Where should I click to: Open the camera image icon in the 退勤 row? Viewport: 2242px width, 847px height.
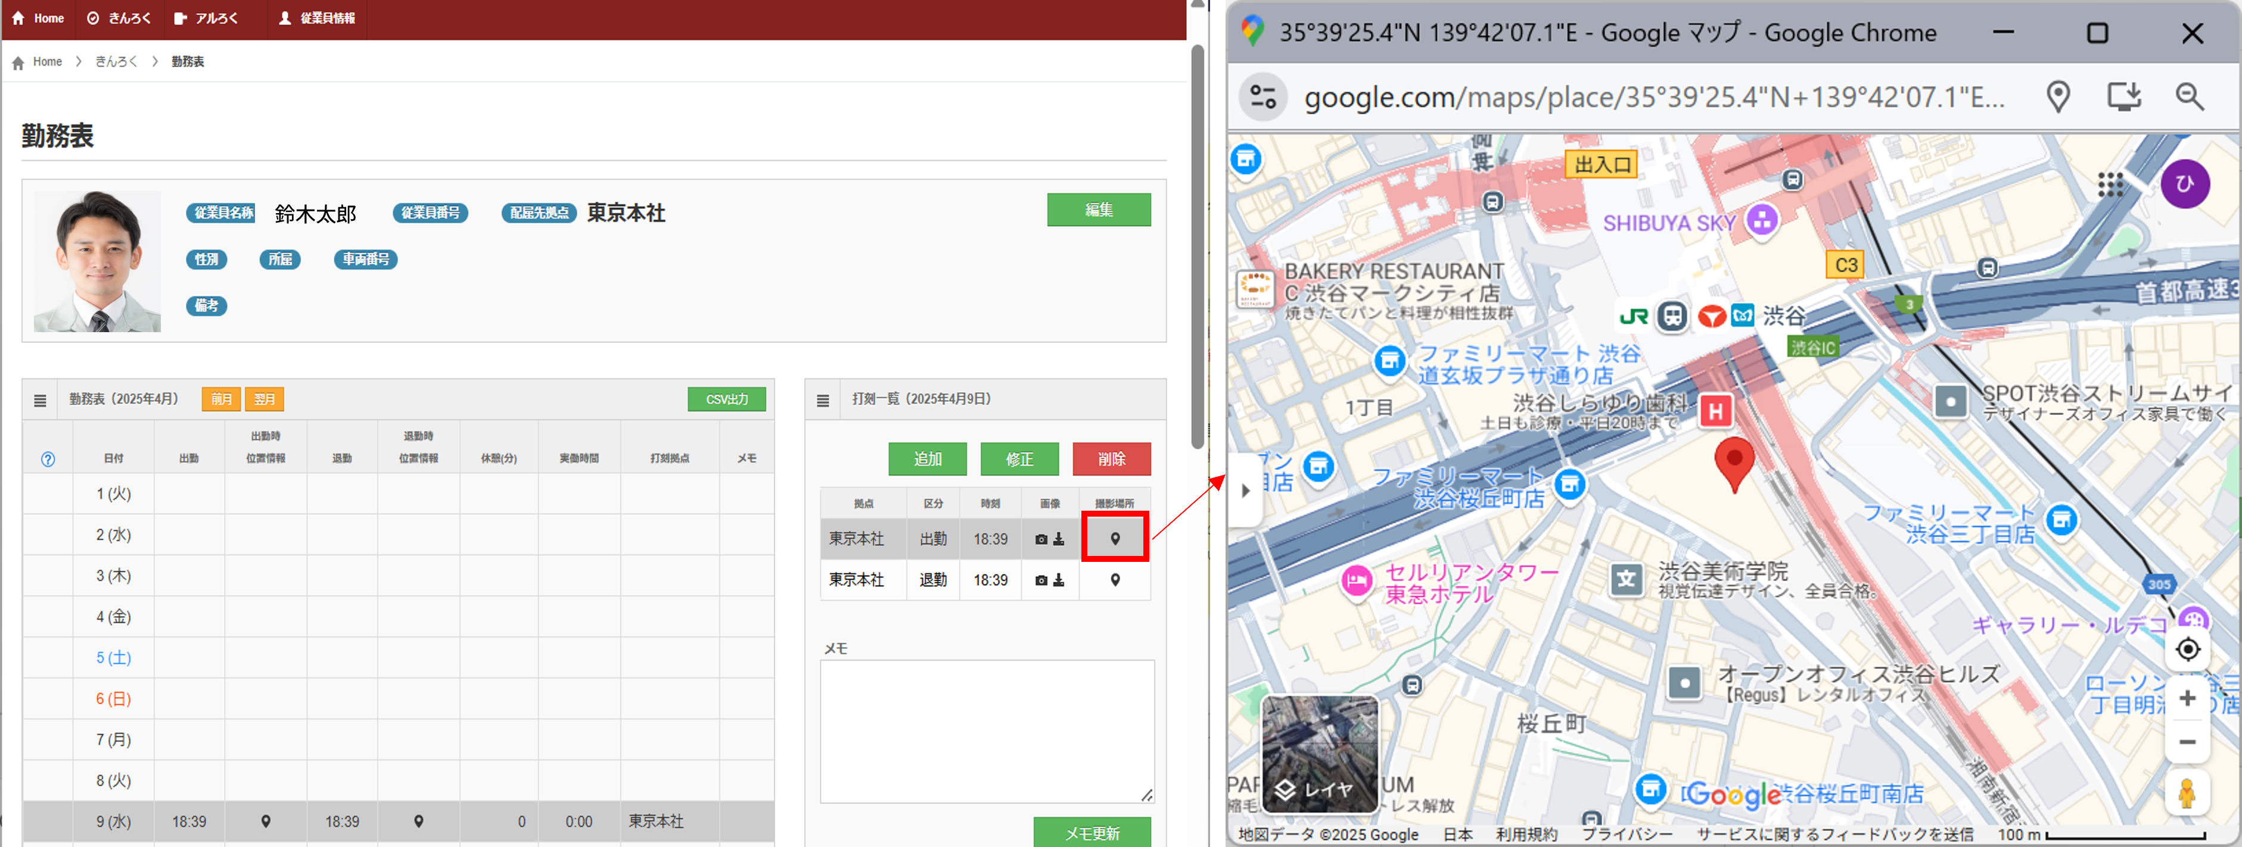point(1041,580)
